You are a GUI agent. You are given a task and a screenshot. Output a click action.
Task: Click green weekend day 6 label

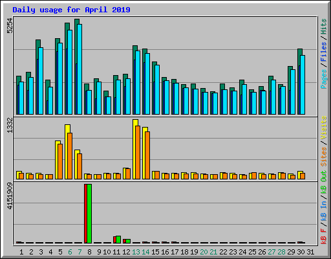70,252
